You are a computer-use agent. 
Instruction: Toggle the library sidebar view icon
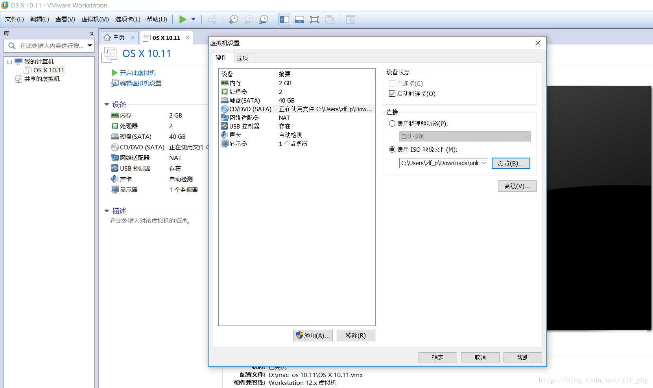point(284,19)
